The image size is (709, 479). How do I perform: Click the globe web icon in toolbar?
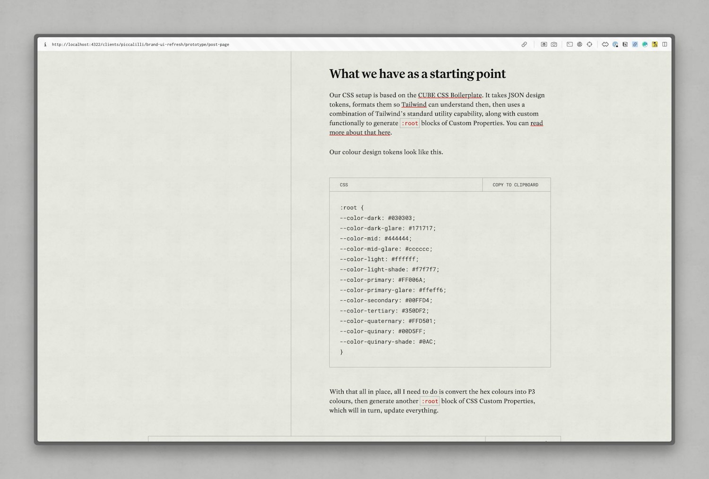[579, 44]
